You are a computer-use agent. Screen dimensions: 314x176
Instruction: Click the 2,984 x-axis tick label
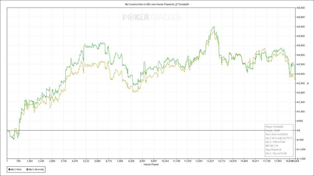tap(52, 161)
